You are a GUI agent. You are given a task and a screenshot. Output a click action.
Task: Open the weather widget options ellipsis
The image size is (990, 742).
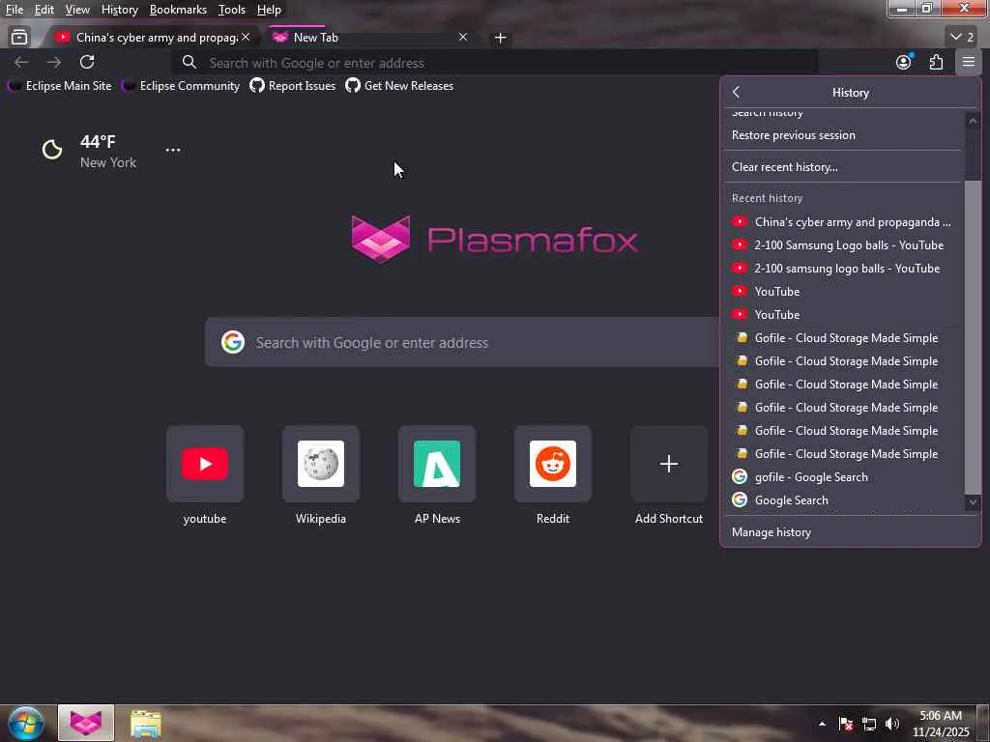(172, 150)
